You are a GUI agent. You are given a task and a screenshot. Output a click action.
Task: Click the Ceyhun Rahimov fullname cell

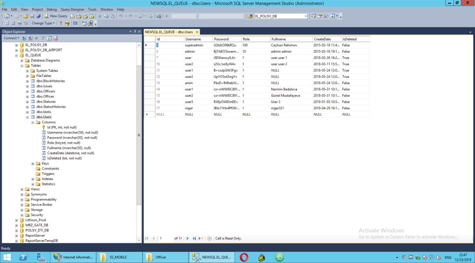[x=291, y=45]
